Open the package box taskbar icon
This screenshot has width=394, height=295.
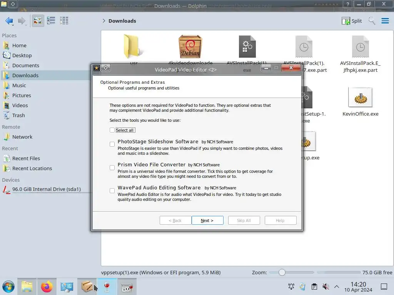87,287
